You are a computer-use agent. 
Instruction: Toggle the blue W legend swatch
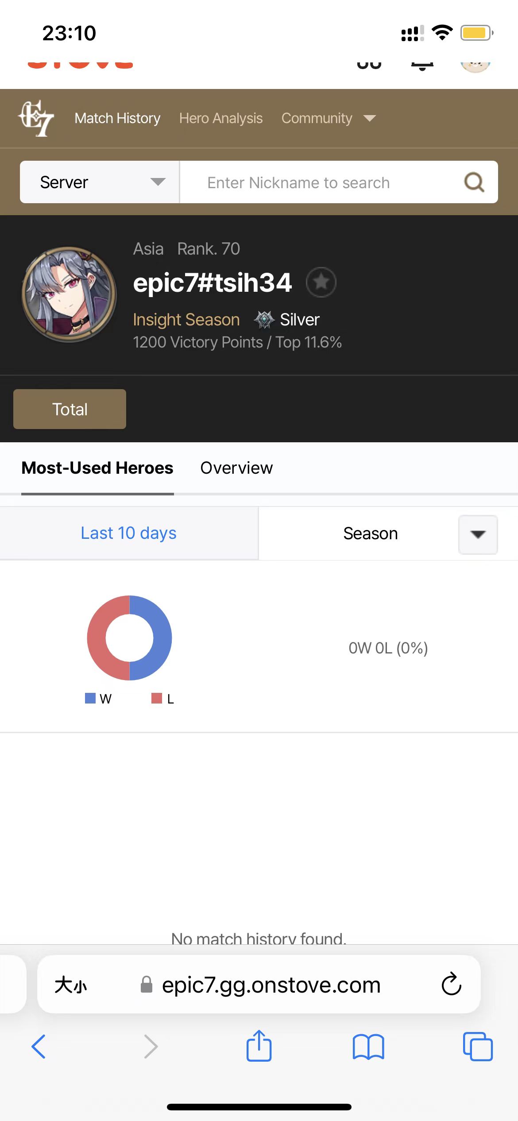tap(90, 698)
